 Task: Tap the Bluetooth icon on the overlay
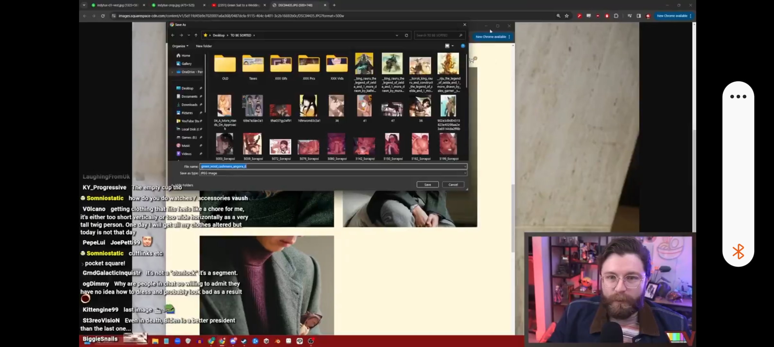coord(738,251)
